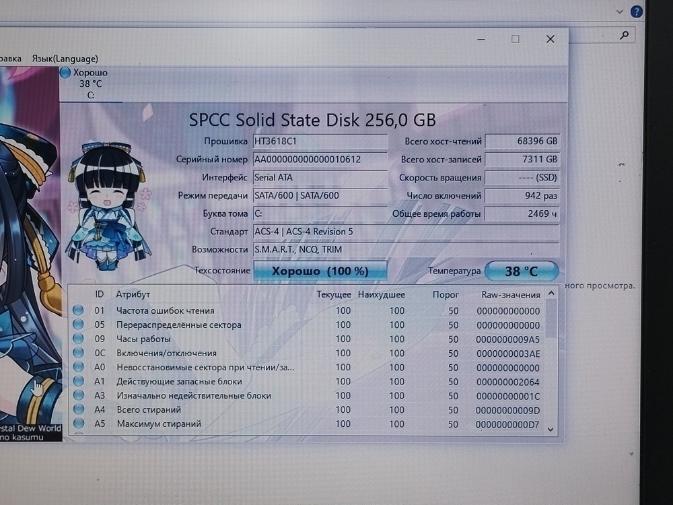This screenshot has height=505, width=673.
Task: Select the Включения/отключения row
Action: tap(307, 353)
